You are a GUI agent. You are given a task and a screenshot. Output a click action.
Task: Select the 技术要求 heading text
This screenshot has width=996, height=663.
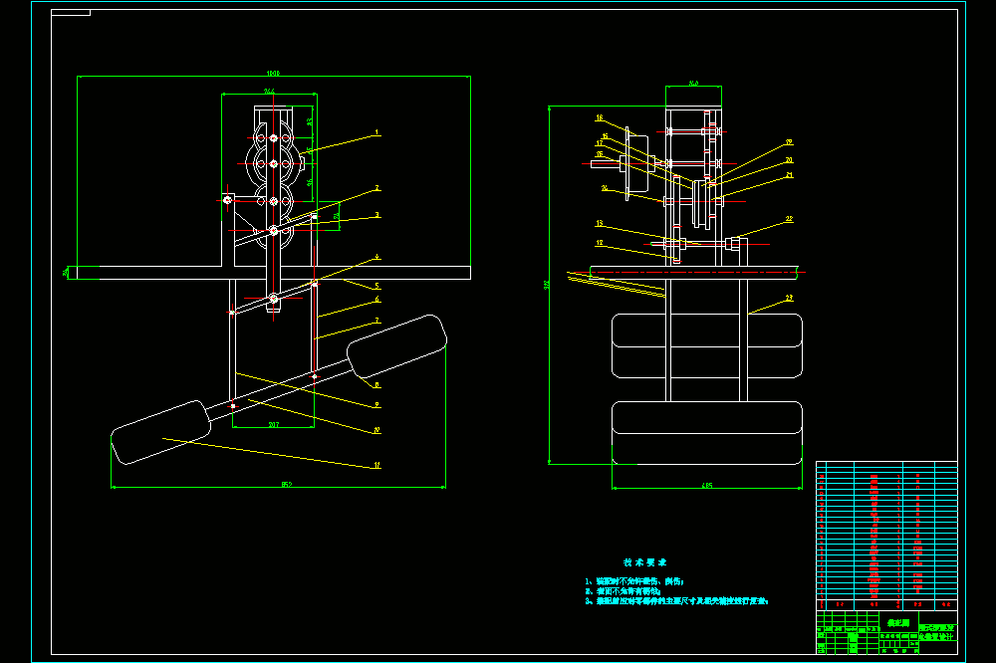click(644, 562)
